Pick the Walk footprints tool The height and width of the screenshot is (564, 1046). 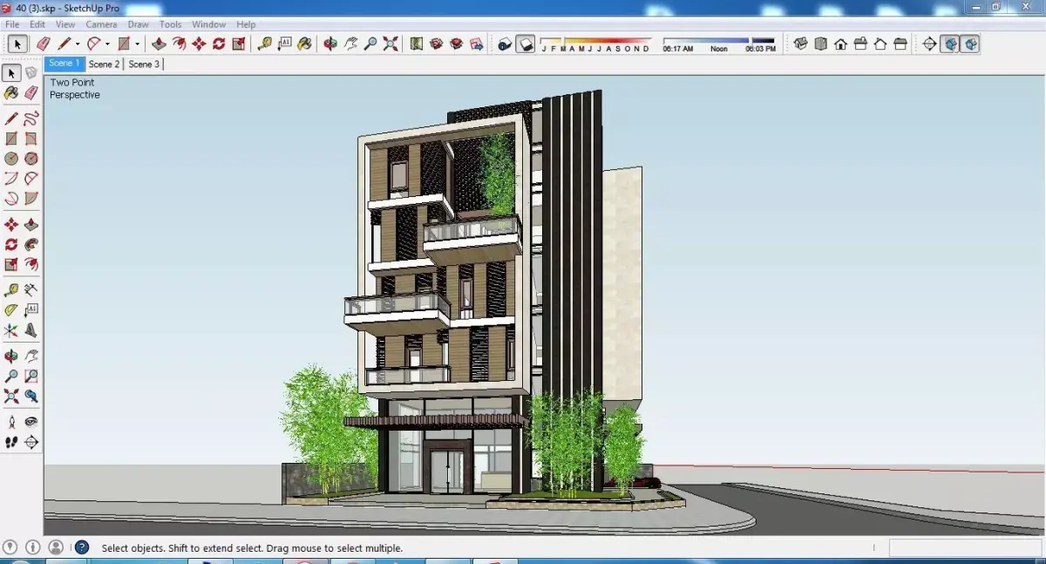(11, 443)
